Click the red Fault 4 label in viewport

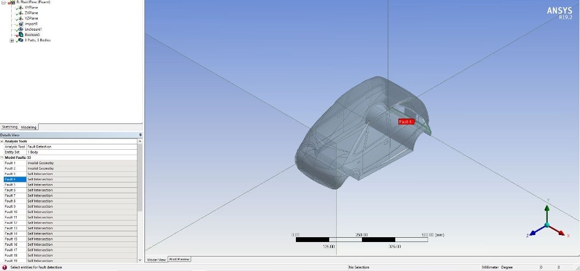(x=406, y=122)
